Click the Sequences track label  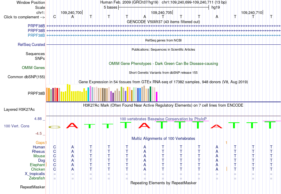[x=35, y=54]
